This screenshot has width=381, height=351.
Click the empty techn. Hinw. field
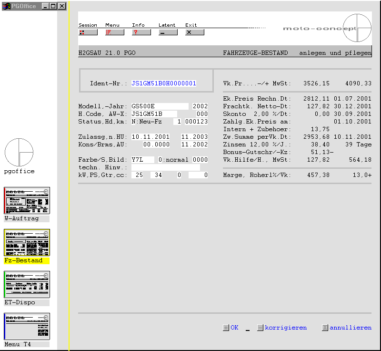click(x=165, y=168)
